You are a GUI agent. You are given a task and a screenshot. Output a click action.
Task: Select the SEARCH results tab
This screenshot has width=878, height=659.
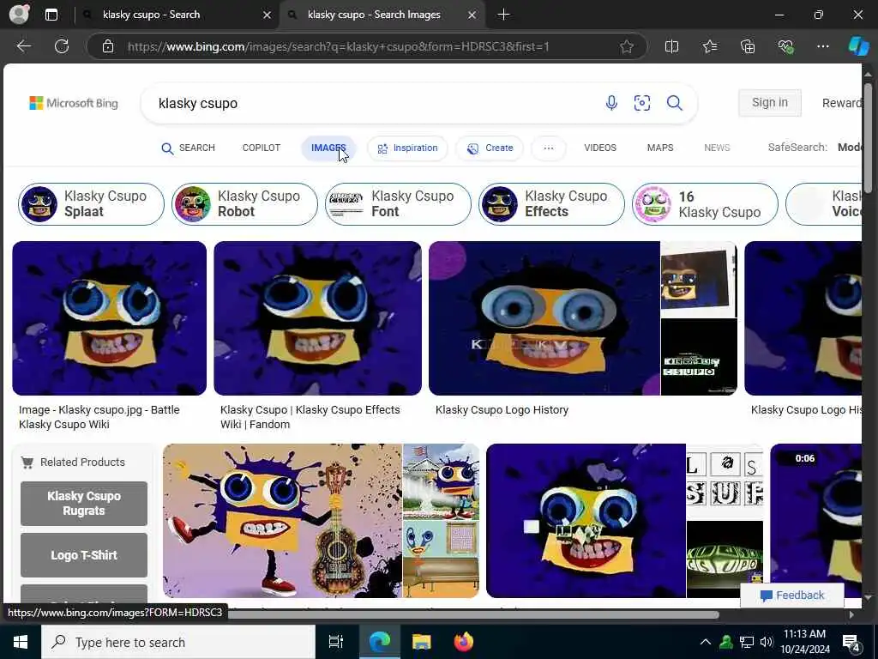(x=188, y=148)
